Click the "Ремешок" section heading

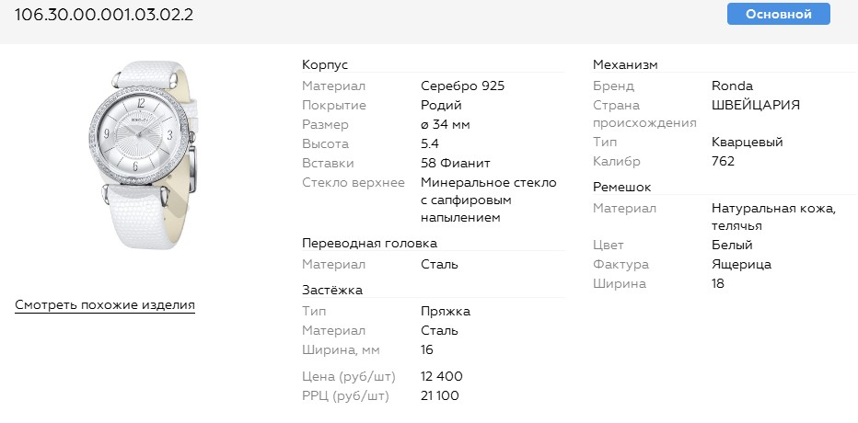pos(621,187)
